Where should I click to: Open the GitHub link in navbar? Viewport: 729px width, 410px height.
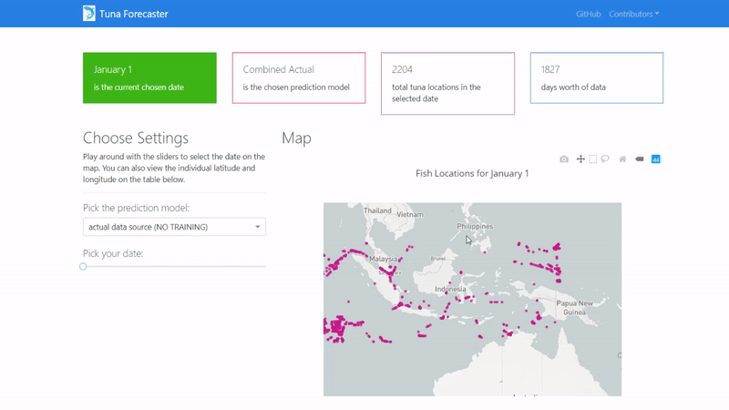[x=588, y=14]
